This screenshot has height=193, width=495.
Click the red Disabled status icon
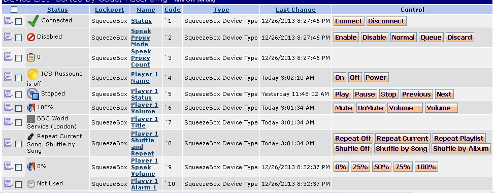click(x=30, y=37)
